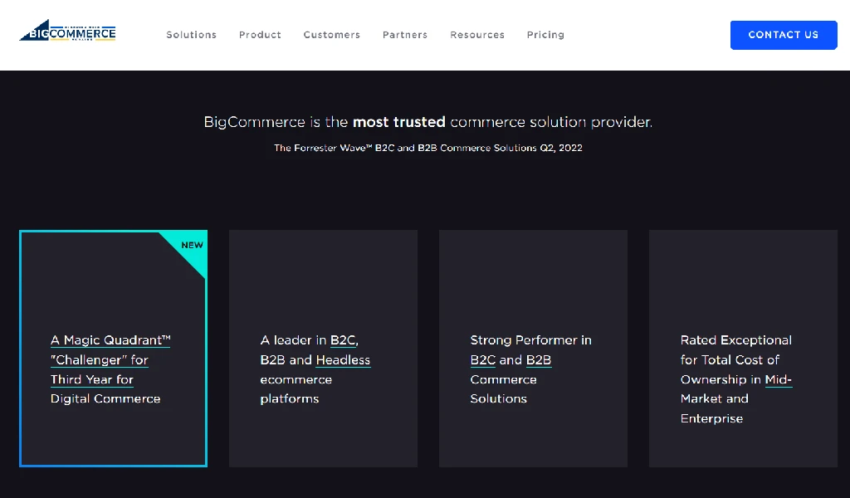Image resolution: width=850 pixels, height=498 pixels.
Task: Open the Solutions menu
Action: [192, 35]
